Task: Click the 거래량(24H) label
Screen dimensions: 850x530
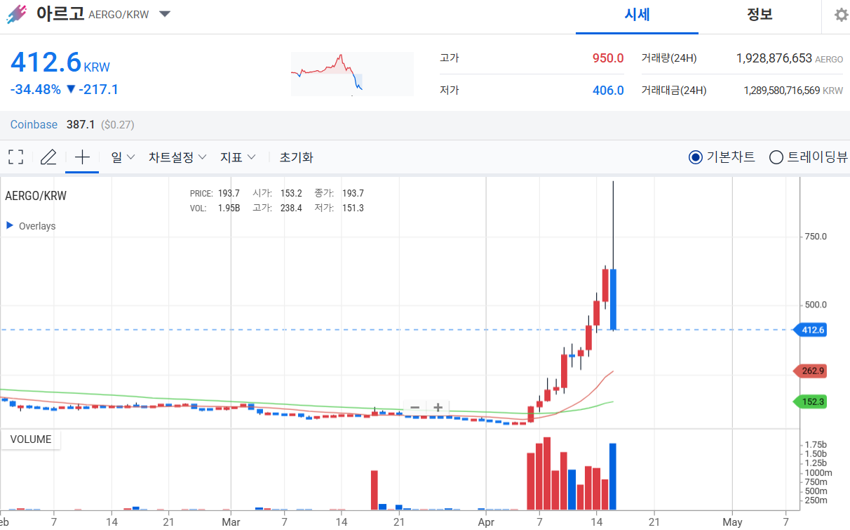Action: [669, 58]
